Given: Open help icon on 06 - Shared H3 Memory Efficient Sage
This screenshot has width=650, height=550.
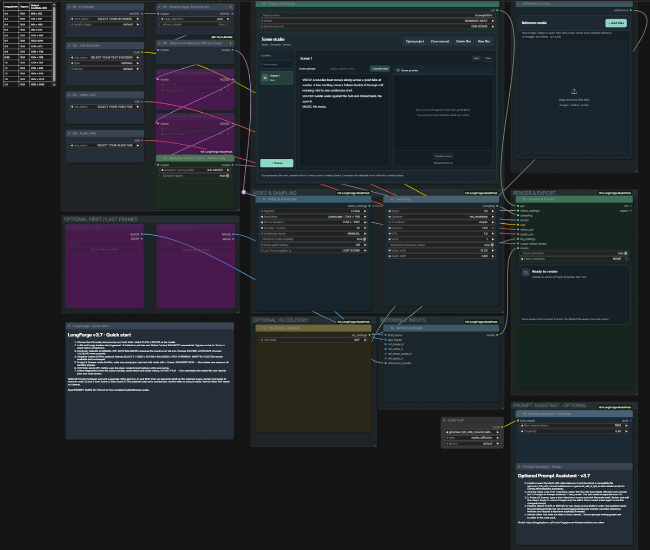Looking at the screenshot, I should [x=231, y=43].
